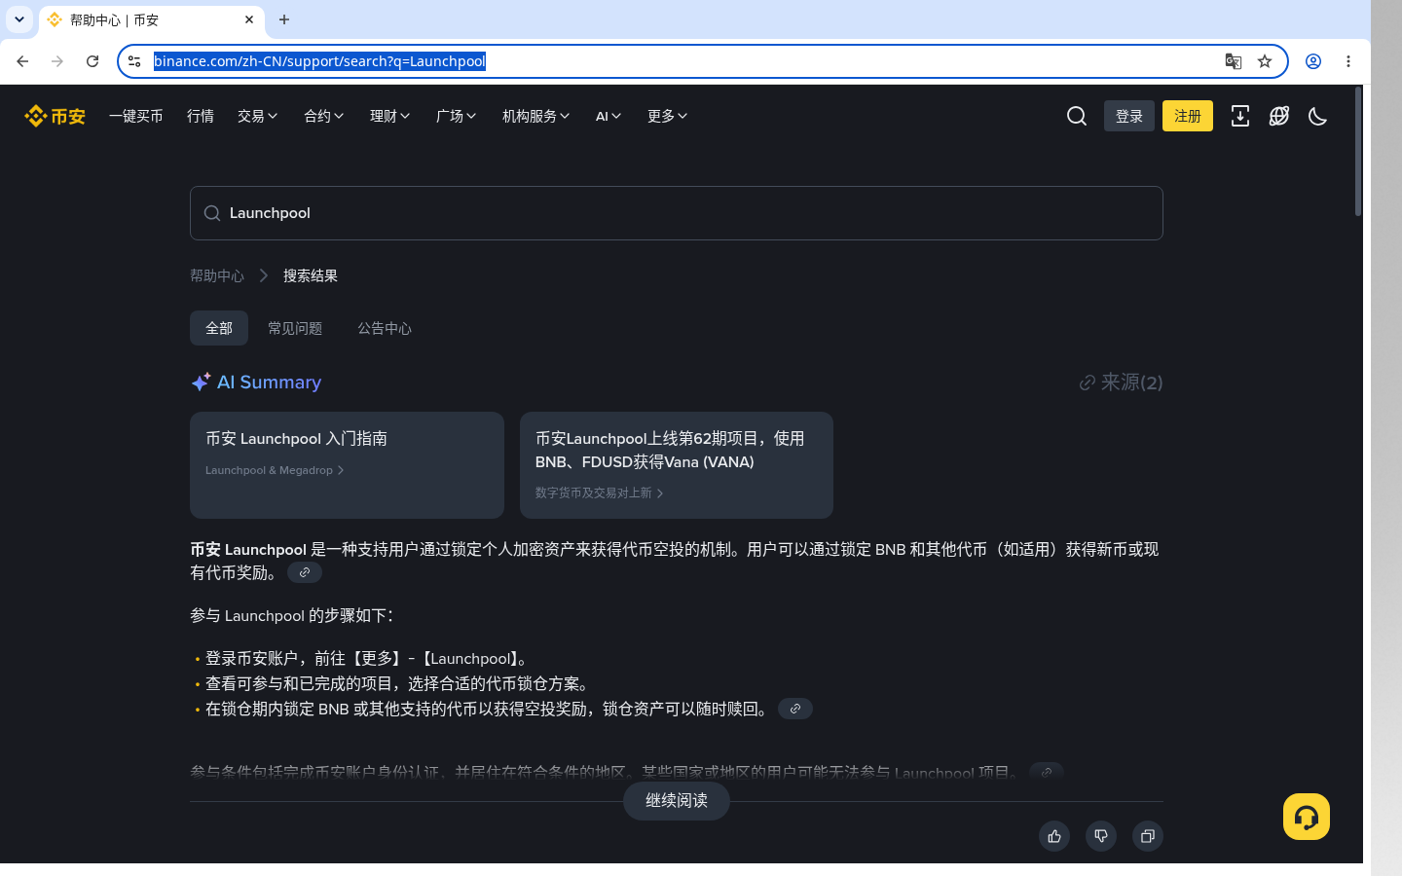Open Chrome tab search dropdown
This screenshot has width=1402, height=876.
(x=19, y=19)
